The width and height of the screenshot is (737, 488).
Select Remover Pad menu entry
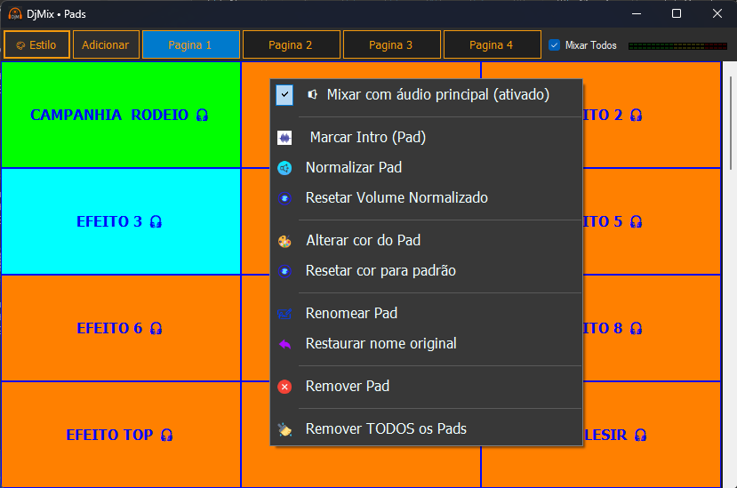coord(427,386)
